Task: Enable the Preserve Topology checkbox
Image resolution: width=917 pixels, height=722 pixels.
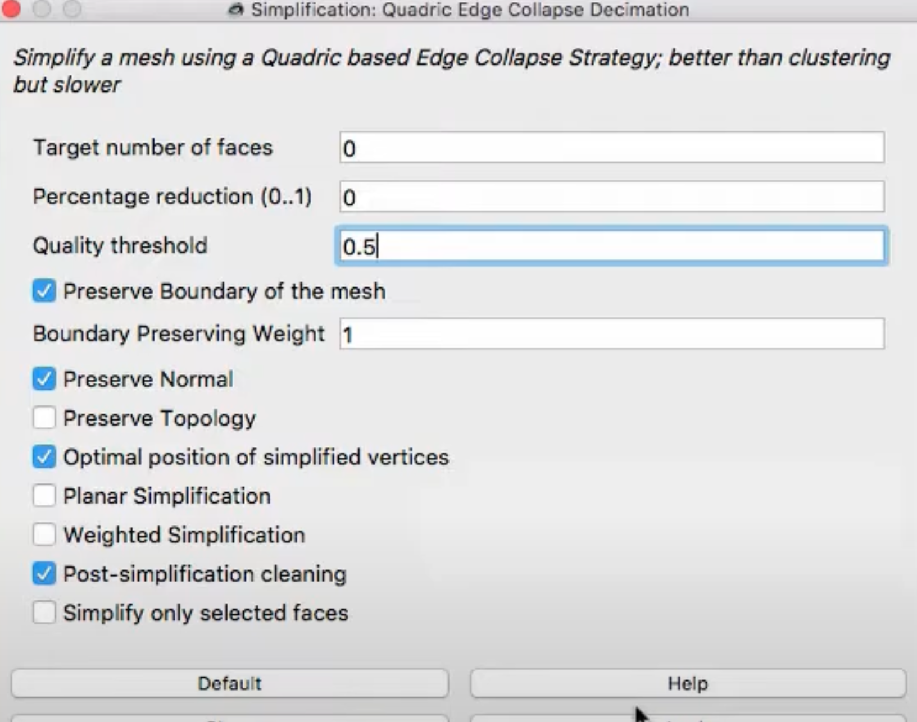Action: tap(44, 418)
